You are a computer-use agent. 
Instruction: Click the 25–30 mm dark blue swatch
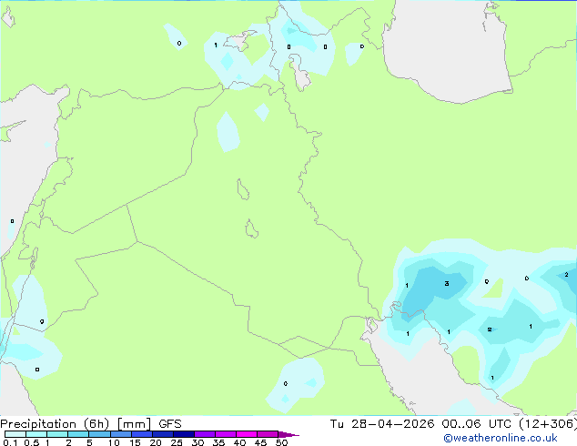[x=183, y=434]
